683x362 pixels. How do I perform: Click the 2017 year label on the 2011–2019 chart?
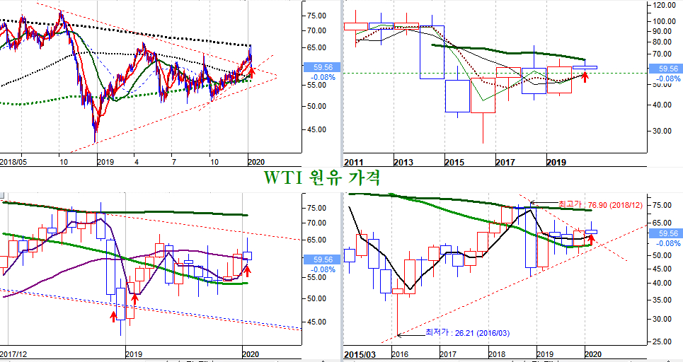tap(505, 163)
